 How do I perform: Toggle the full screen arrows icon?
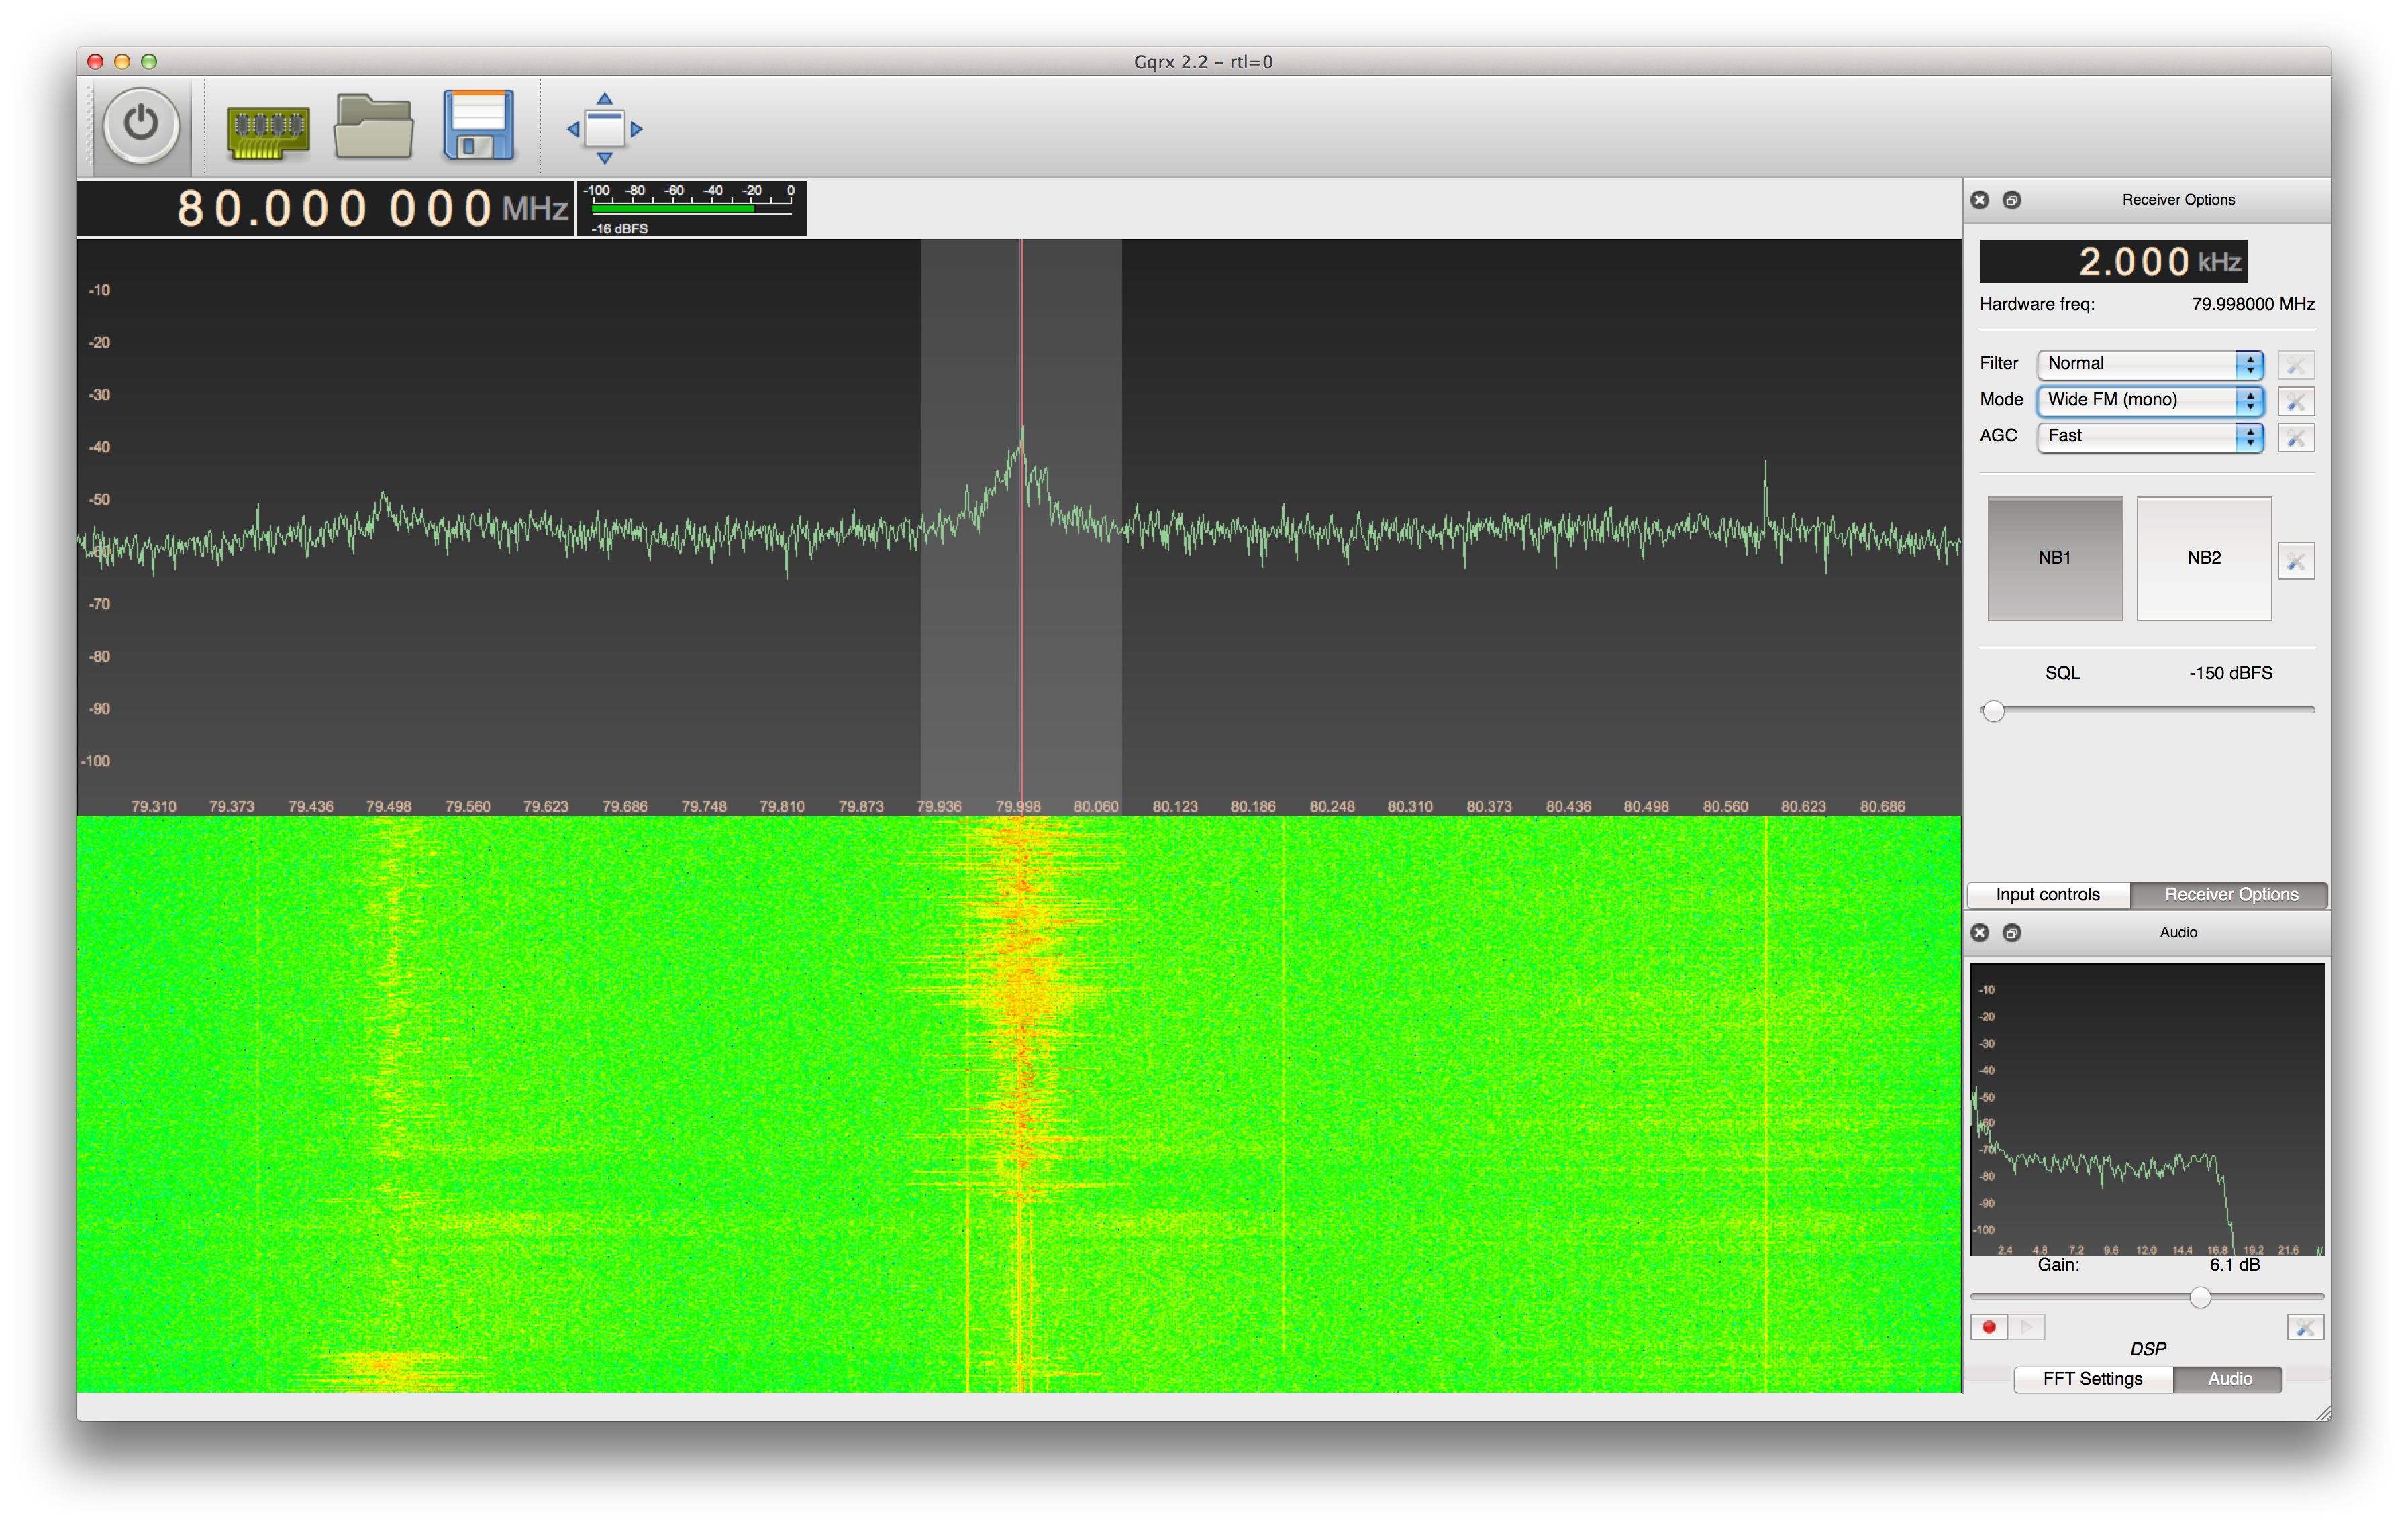[x=604, y=129]
